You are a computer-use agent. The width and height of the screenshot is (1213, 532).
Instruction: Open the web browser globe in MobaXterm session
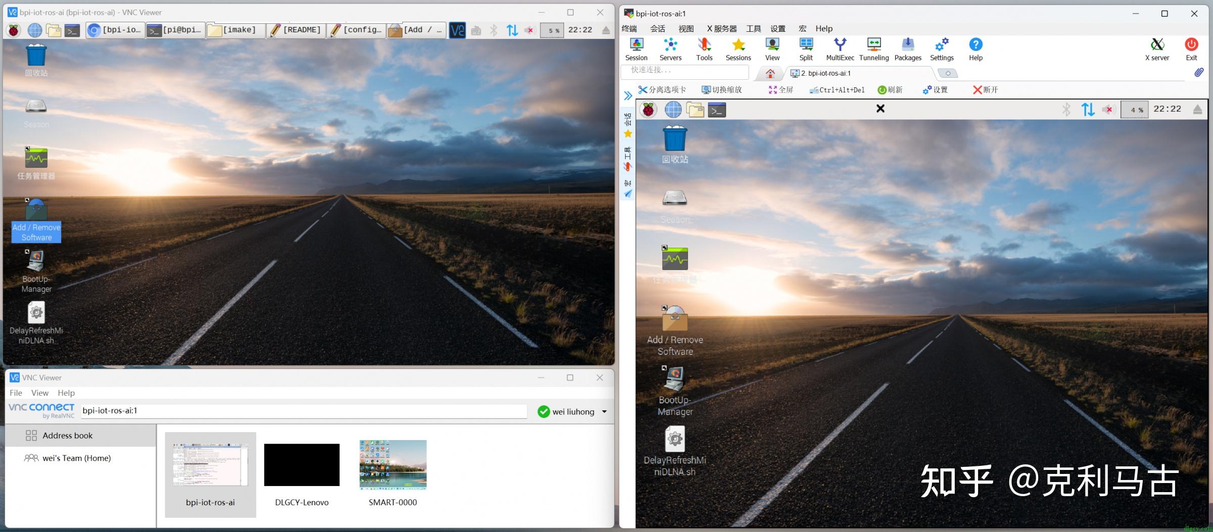[673, 110]
